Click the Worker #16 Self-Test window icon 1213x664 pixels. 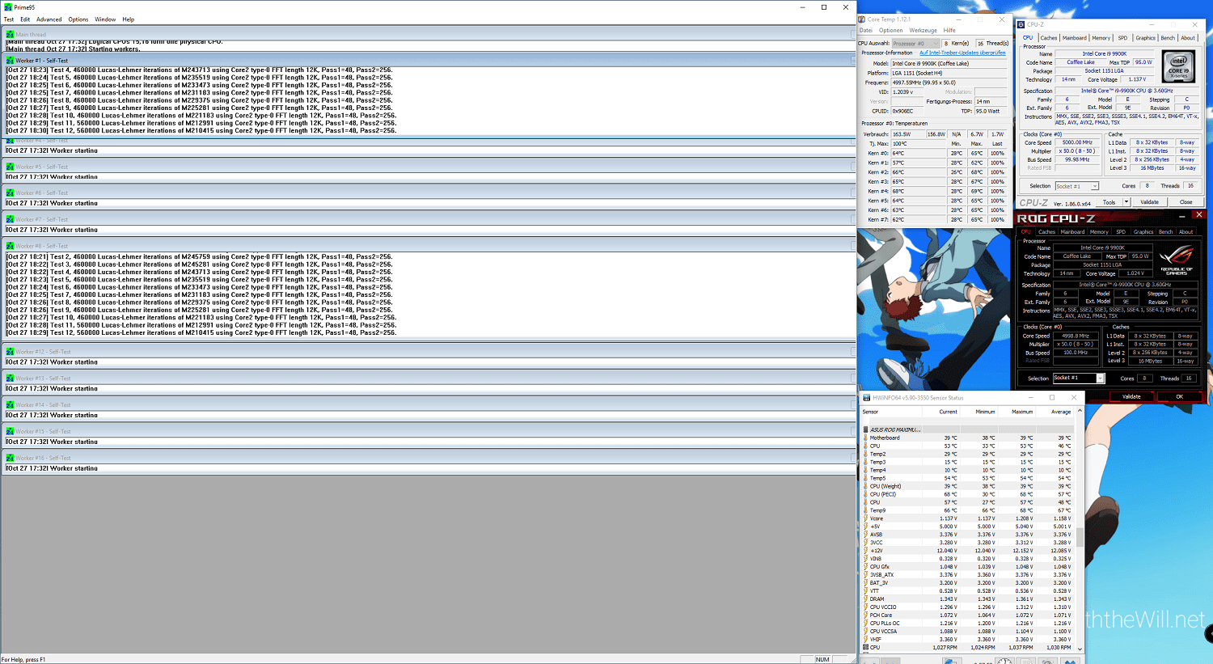[x=10, y=458]
